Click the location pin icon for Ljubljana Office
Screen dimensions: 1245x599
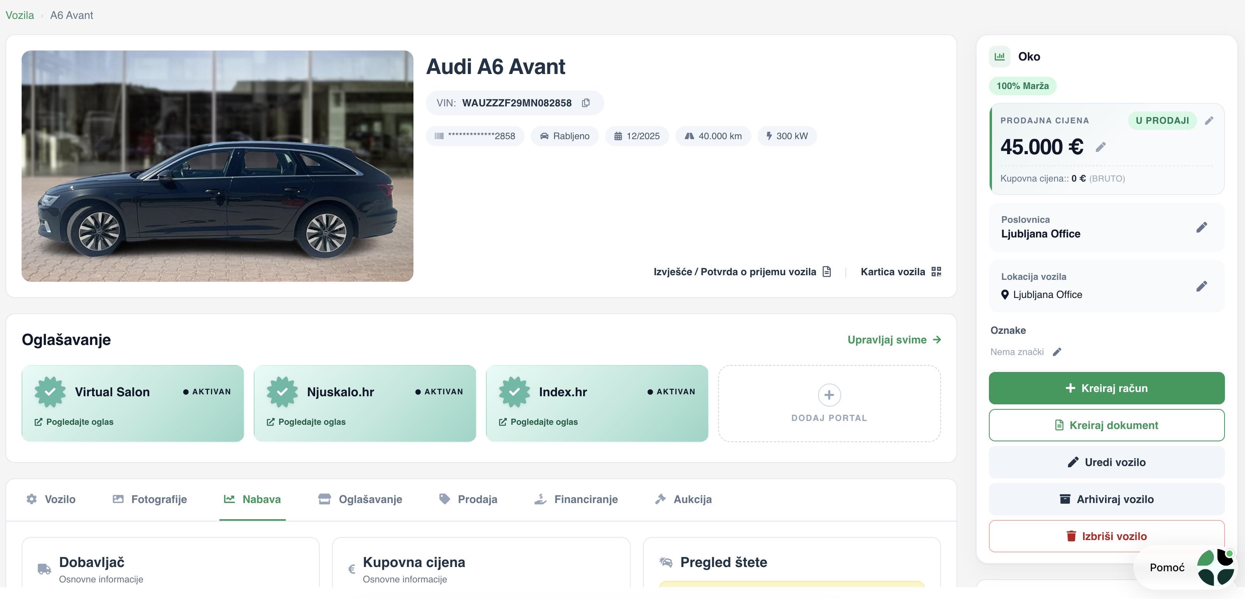(1005, 294)
